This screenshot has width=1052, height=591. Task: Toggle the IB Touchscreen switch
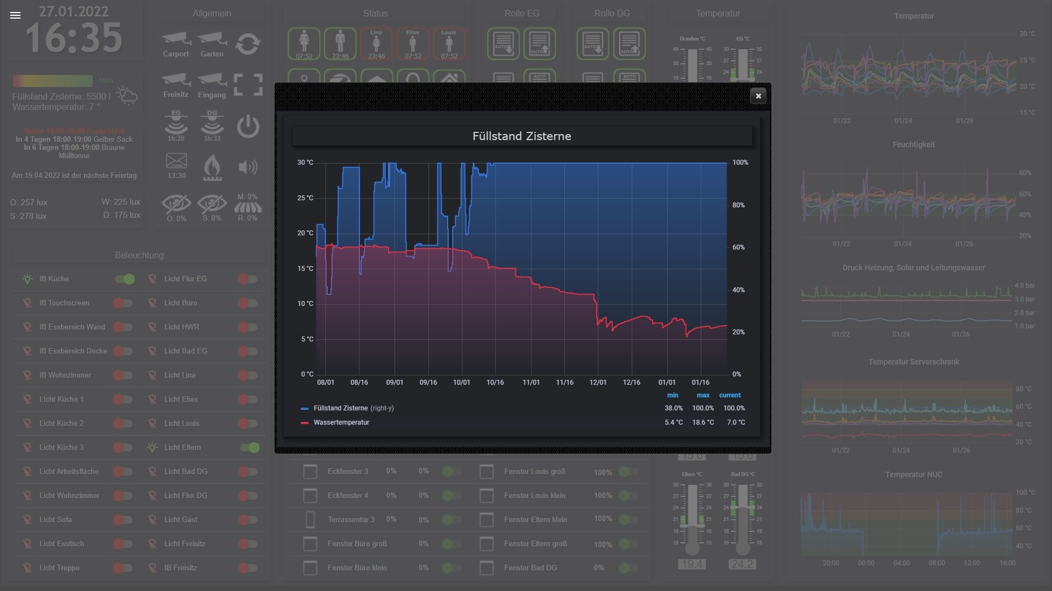[x=123, y=303]
